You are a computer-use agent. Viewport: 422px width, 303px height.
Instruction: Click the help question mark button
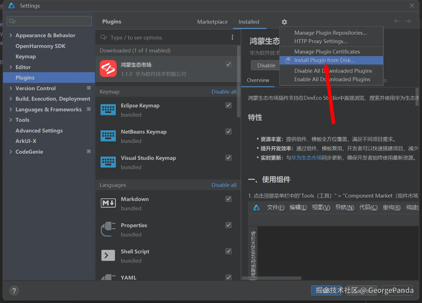coord(14,291)
